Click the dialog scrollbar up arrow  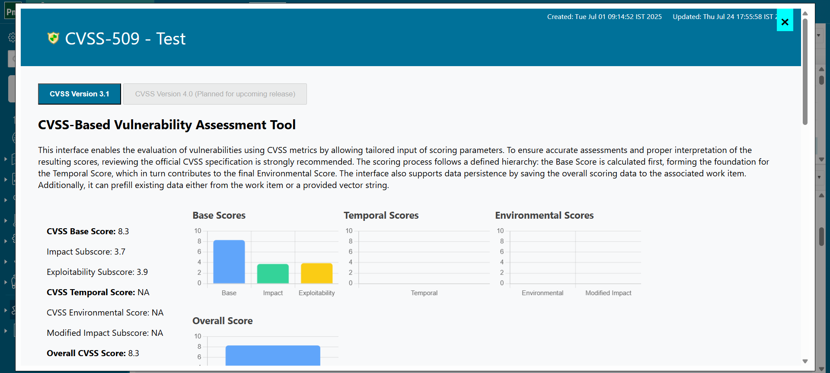tap(805, 13)
